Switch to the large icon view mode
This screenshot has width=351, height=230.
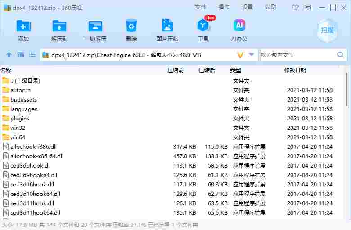(x=21, y=55)
